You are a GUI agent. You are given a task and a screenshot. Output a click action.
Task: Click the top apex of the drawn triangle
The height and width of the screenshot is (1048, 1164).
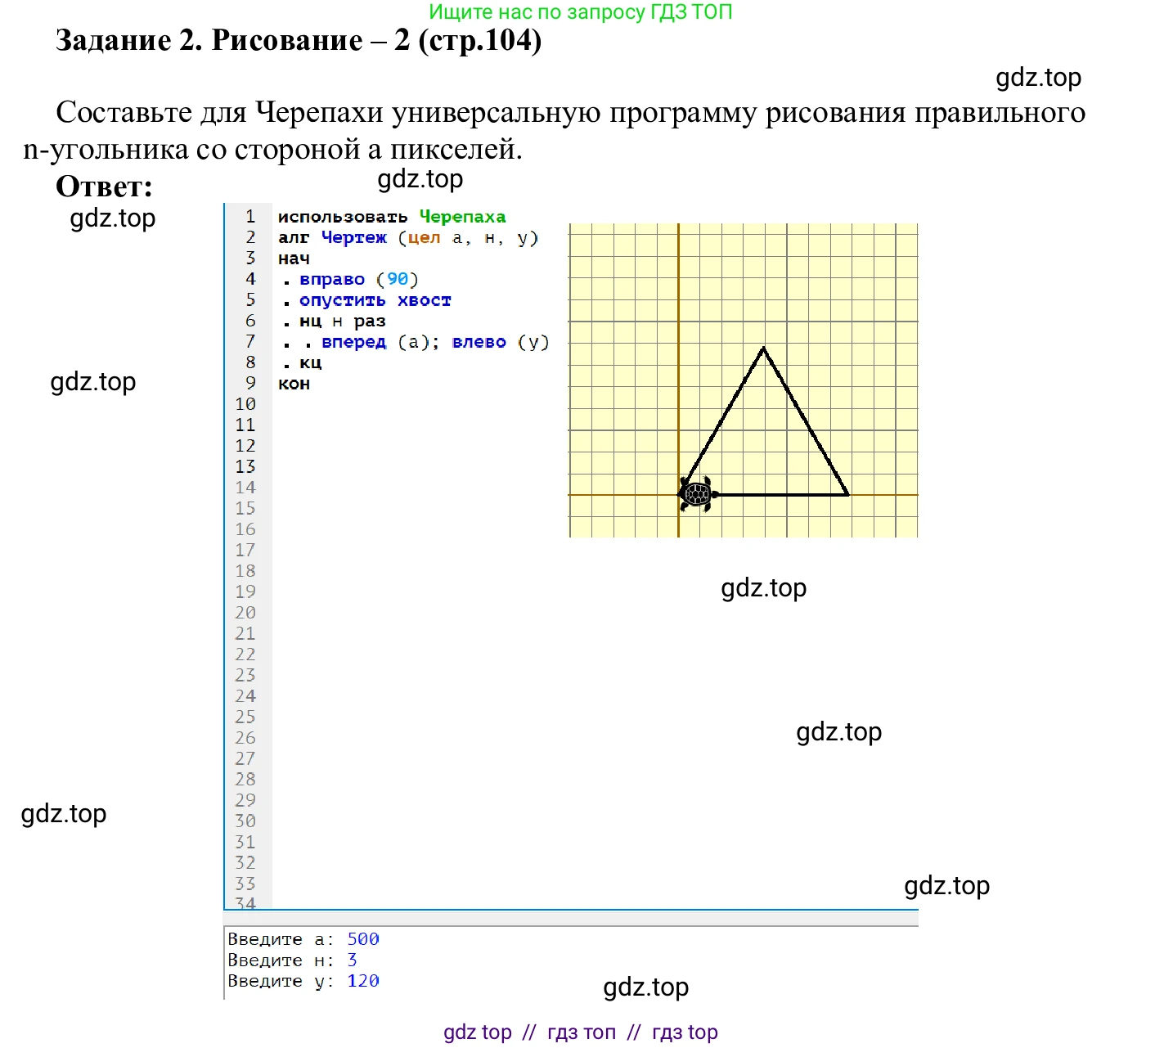(763, 349)
